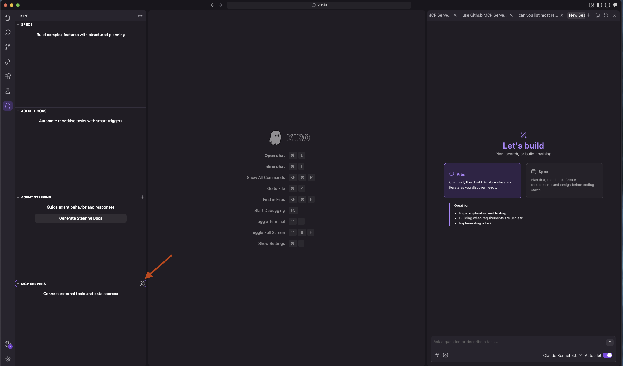Viewport: 623px width, 366px height.
Task: Disable the Autopilot toggle
Action: point(608,355)
